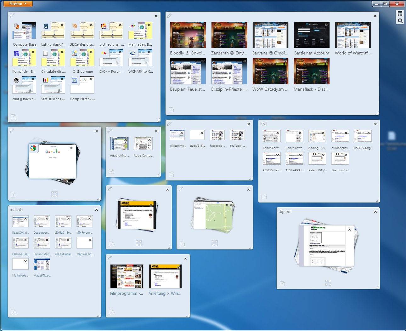Open the tab search magnifier icon
406x331 pixels.
coord(400,21)
